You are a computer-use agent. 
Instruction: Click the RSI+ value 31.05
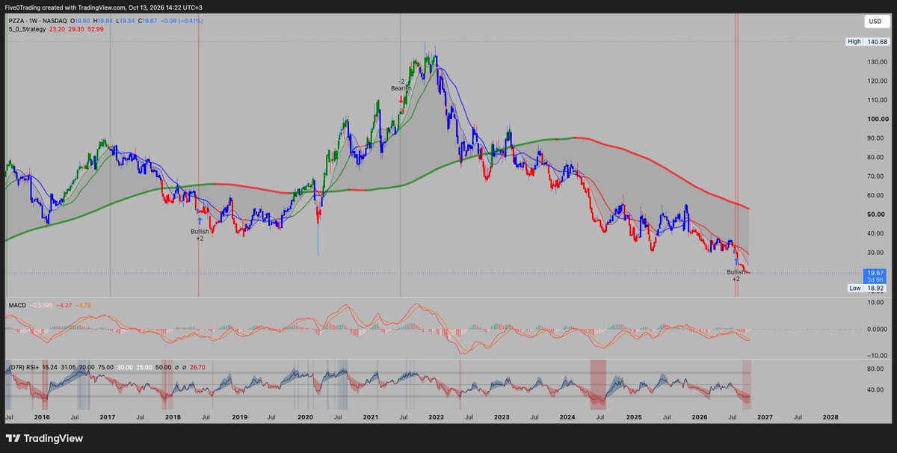tap(70, 367)
